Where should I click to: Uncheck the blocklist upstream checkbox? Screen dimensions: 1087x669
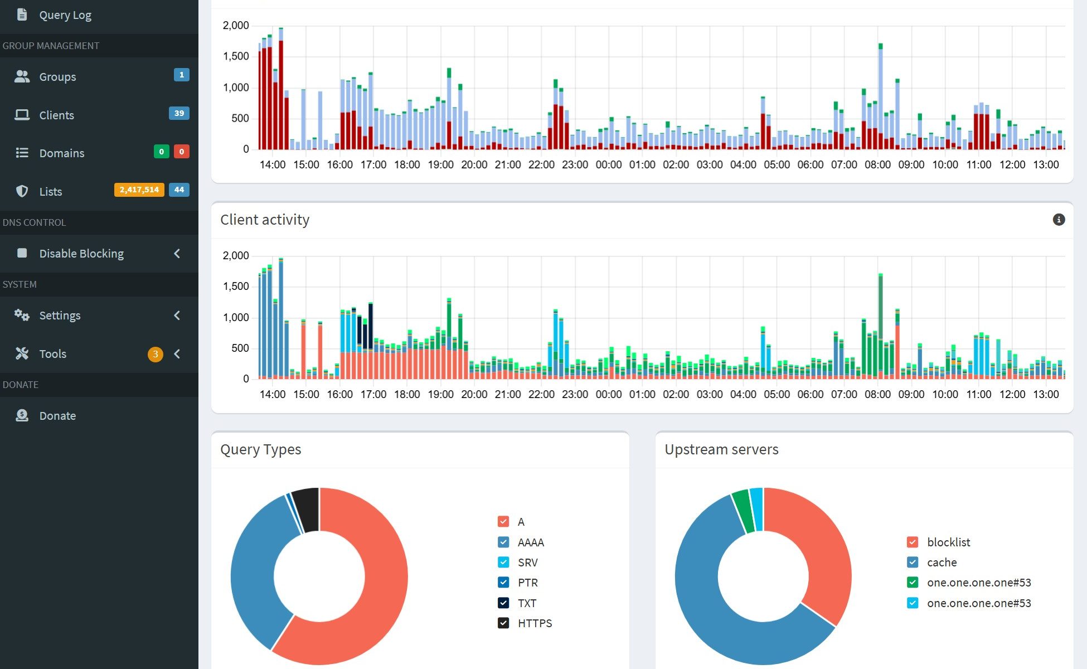(913, 542)
